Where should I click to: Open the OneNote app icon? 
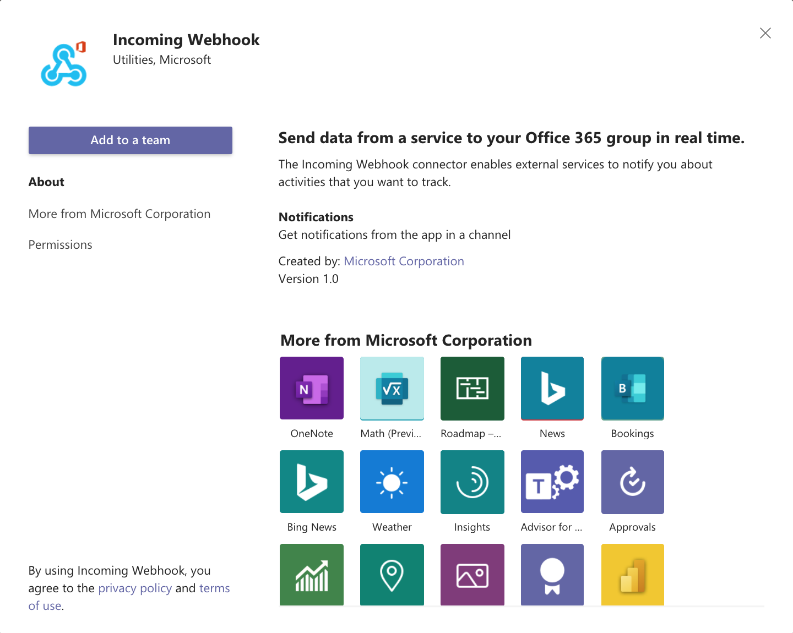[x=312, y=388]
